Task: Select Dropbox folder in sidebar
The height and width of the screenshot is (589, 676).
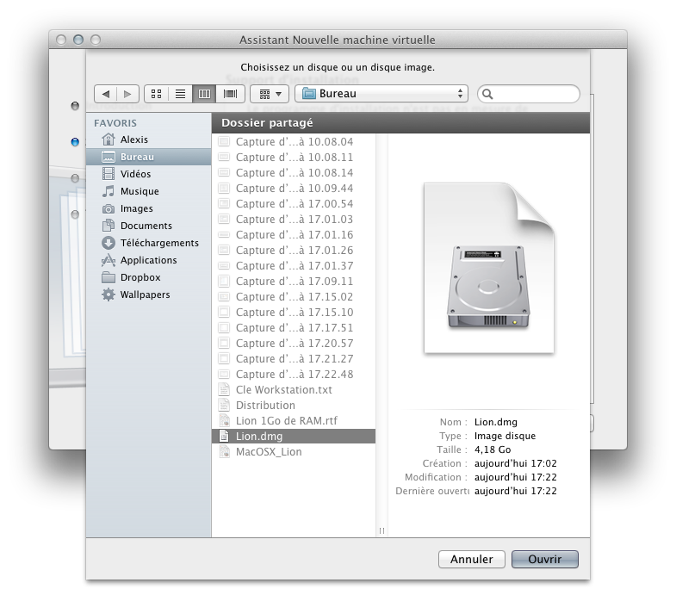Action: (x=140, y=277)
